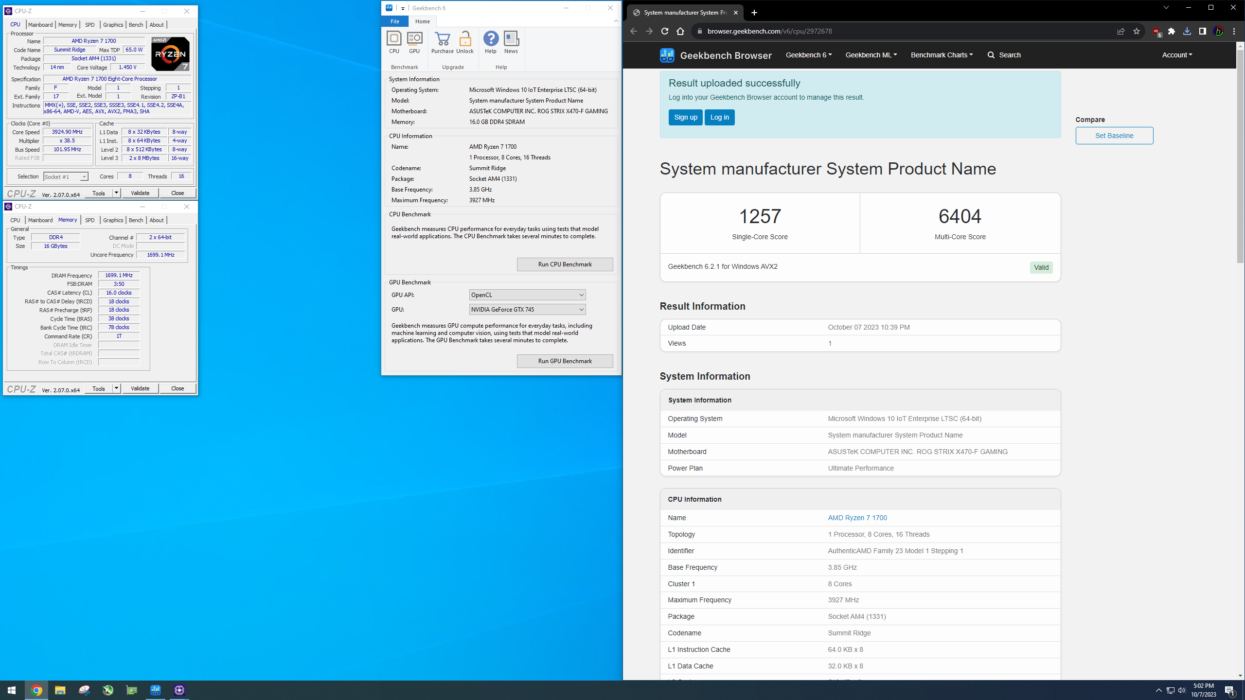Viewport: 1245px width, 700px height.
Task: Click the Valid badge on result card
Action: coord(1041,267)
